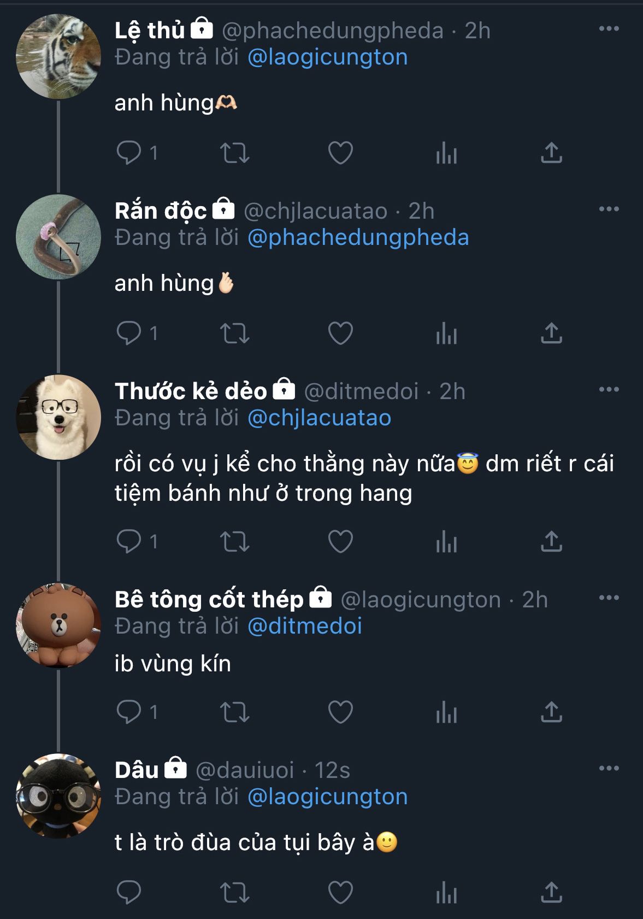Screen dimensions: 643x919
Task: Open @phachedungpheda mention link in Rắn độc's reply
Action: (x=358, y=238)
